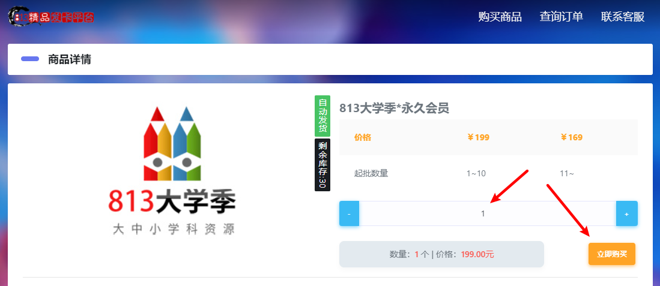660x286 pixels.
Task: Click the green 自动发货 badge
Action: 322,116
